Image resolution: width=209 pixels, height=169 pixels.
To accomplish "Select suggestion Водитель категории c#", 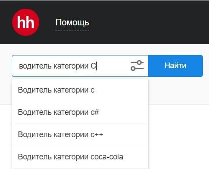I will [x=80, y=112].
